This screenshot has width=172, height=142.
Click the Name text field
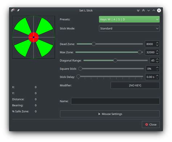click(115, 101)
